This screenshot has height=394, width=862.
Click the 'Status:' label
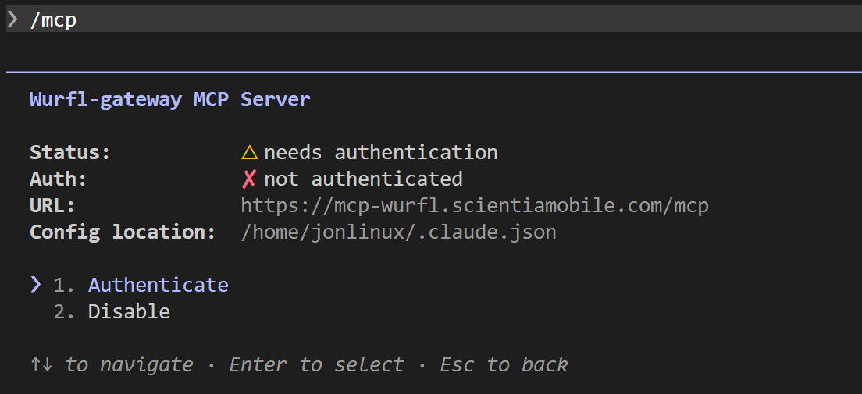coord(70,152)
